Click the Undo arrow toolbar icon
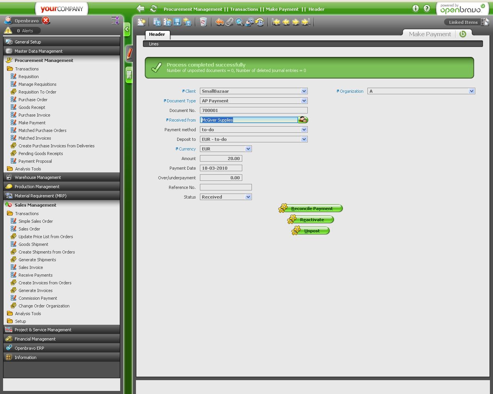493x394 pixels. pos(220,22)
